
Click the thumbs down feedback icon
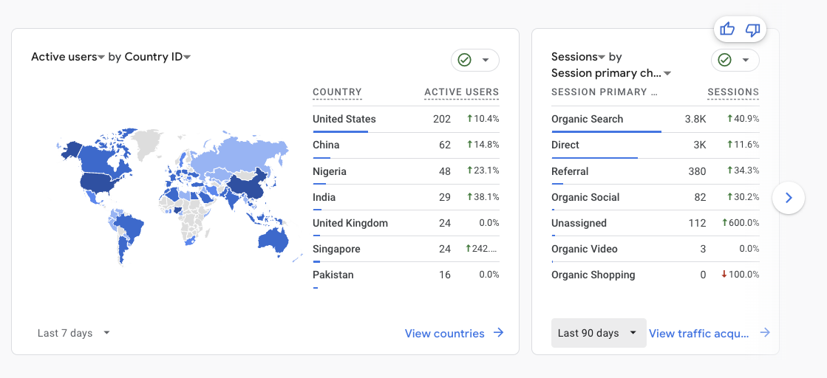(752, 30)
